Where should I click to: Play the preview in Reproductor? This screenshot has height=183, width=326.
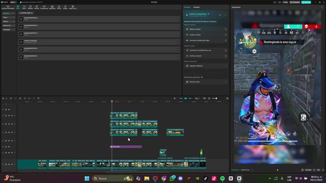[x=277, y=170]
